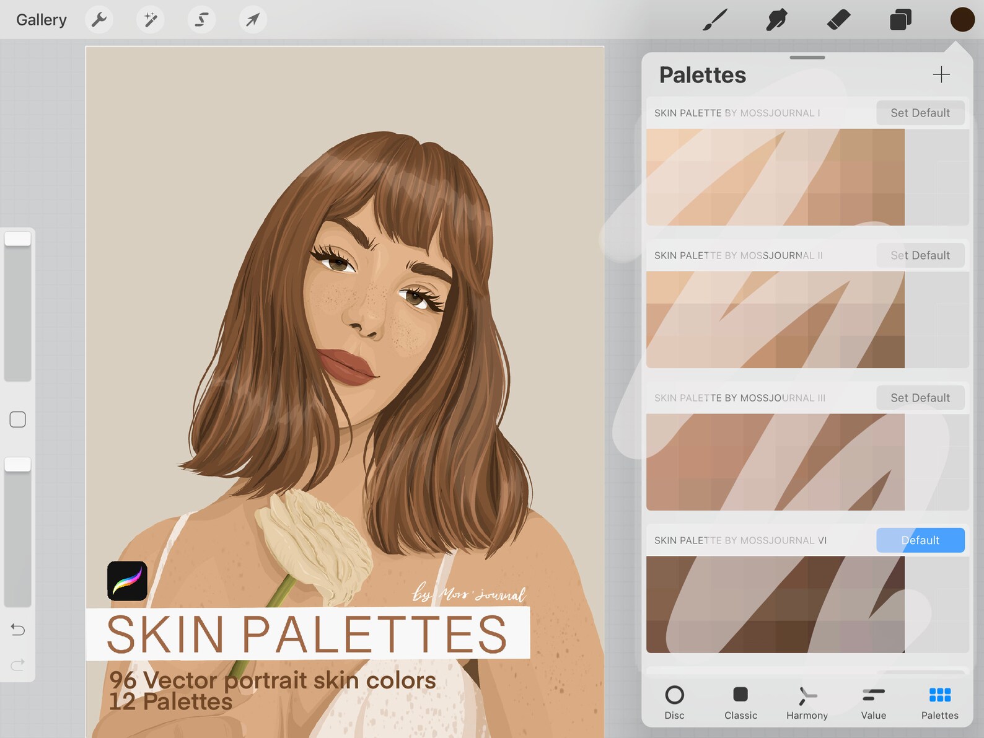The image size is (984, 738).
Task: Select palette title SKIN PALETTE BY MOSSJOURNAL III
Action: click(740, 398)
